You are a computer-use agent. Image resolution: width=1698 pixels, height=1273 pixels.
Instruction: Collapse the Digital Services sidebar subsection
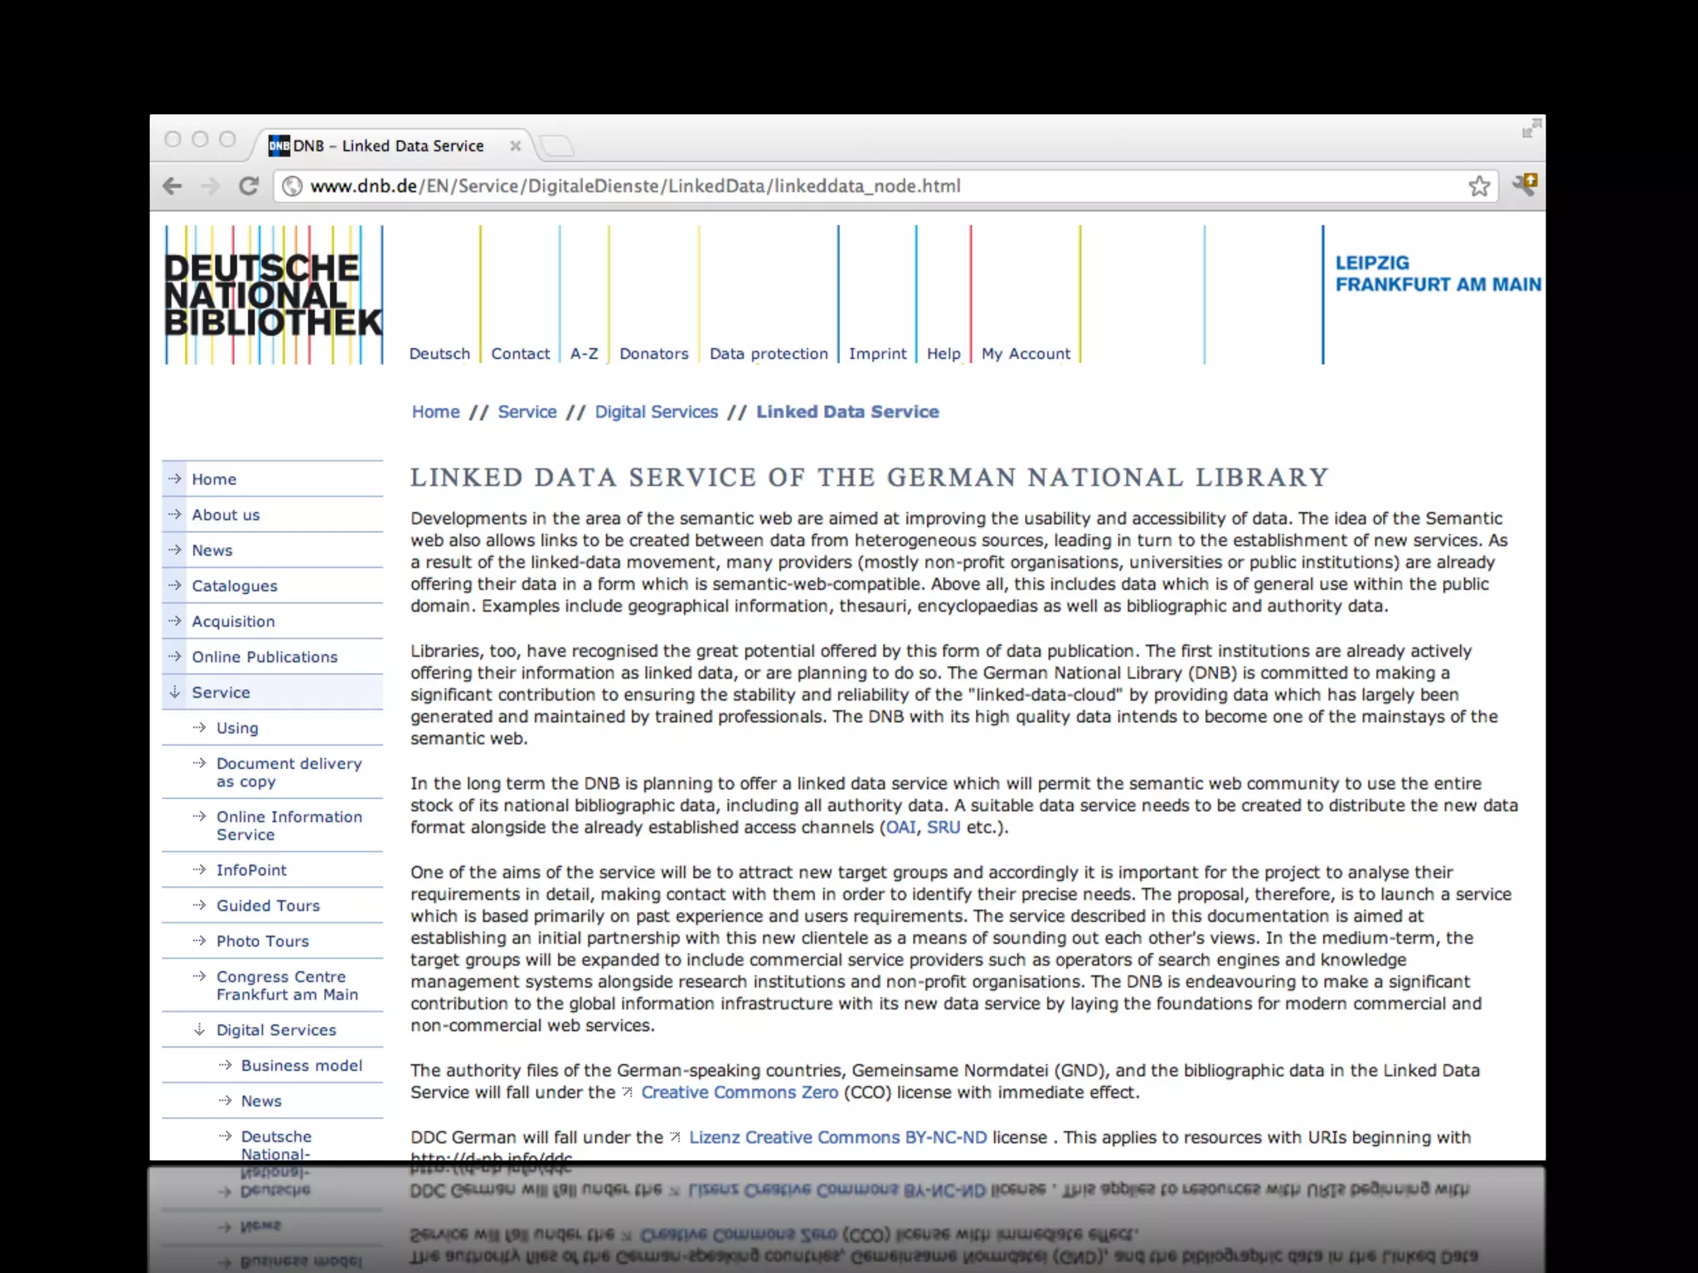[x=276, y=1029]
